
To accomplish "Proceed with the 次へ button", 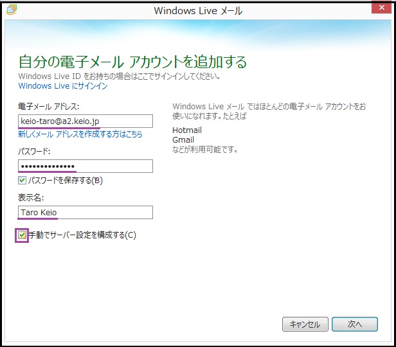I will point(355,325).
